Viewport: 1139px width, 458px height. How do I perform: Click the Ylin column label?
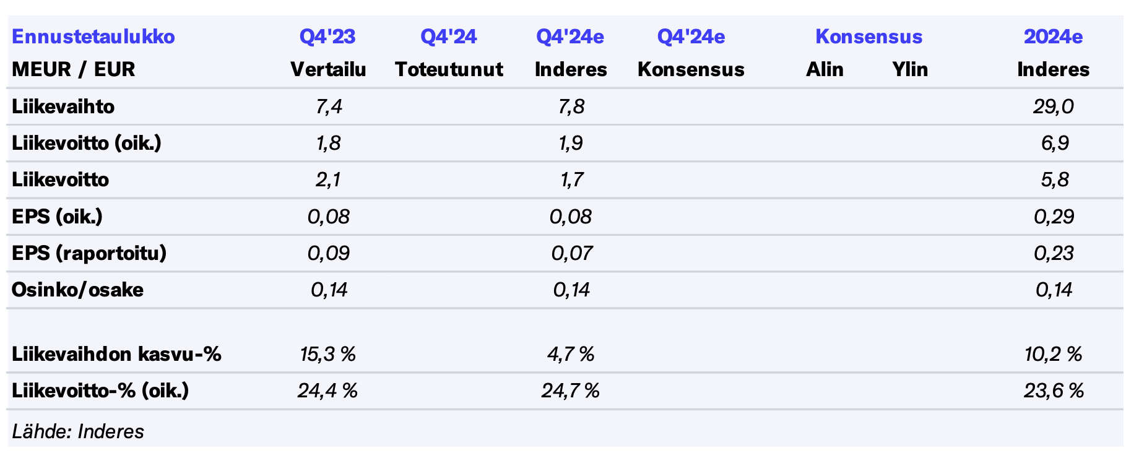click(910, 69)
